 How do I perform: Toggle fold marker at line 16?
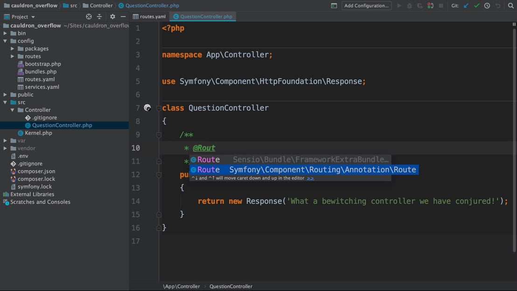click(159, 228)
